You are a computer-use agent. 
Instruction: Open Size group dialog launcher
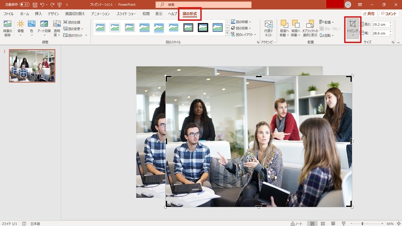click(393, 42)
